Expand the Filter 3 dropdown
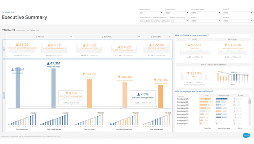Viewport: 254px width, 144px height. coord(238,13)
